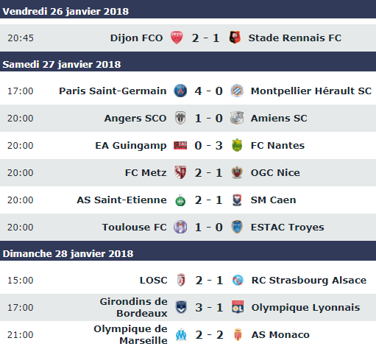Click the Dimanche 28 janvier 2018 header
This screenshot has height=352, width=376.
coord(68,253)
